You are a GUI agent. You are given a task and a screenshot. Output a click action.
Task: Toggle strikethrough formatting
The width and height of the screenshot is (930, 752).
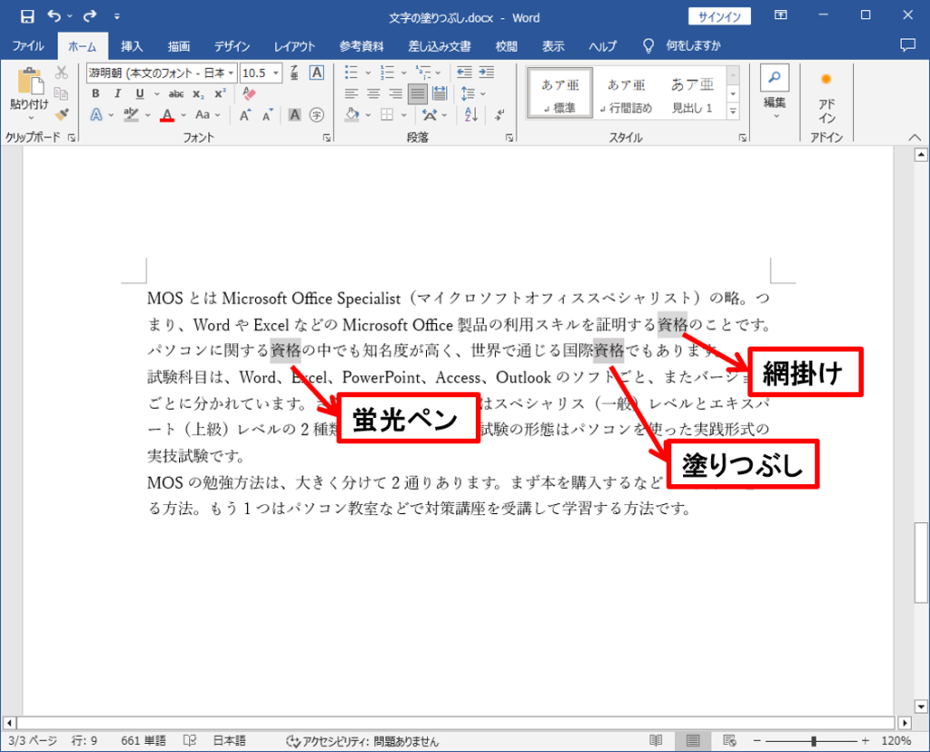(176, 94)
